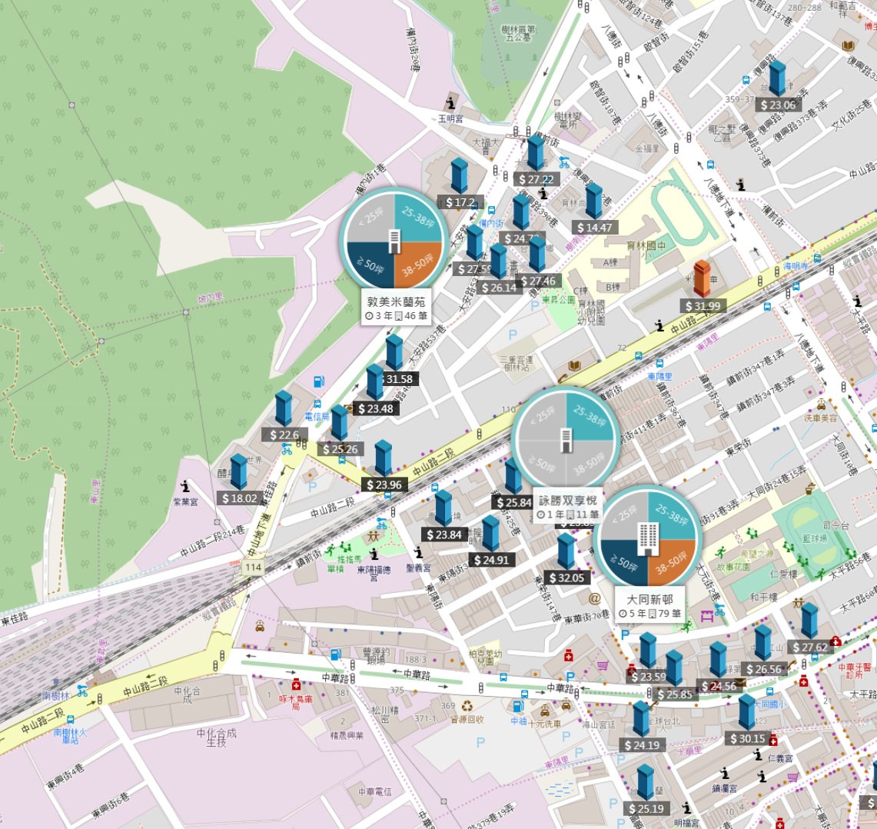The width and height of the screenshot is (877, 829).
Task: Select the building marker labeled $23.84
Action: (x=443, y=508)
